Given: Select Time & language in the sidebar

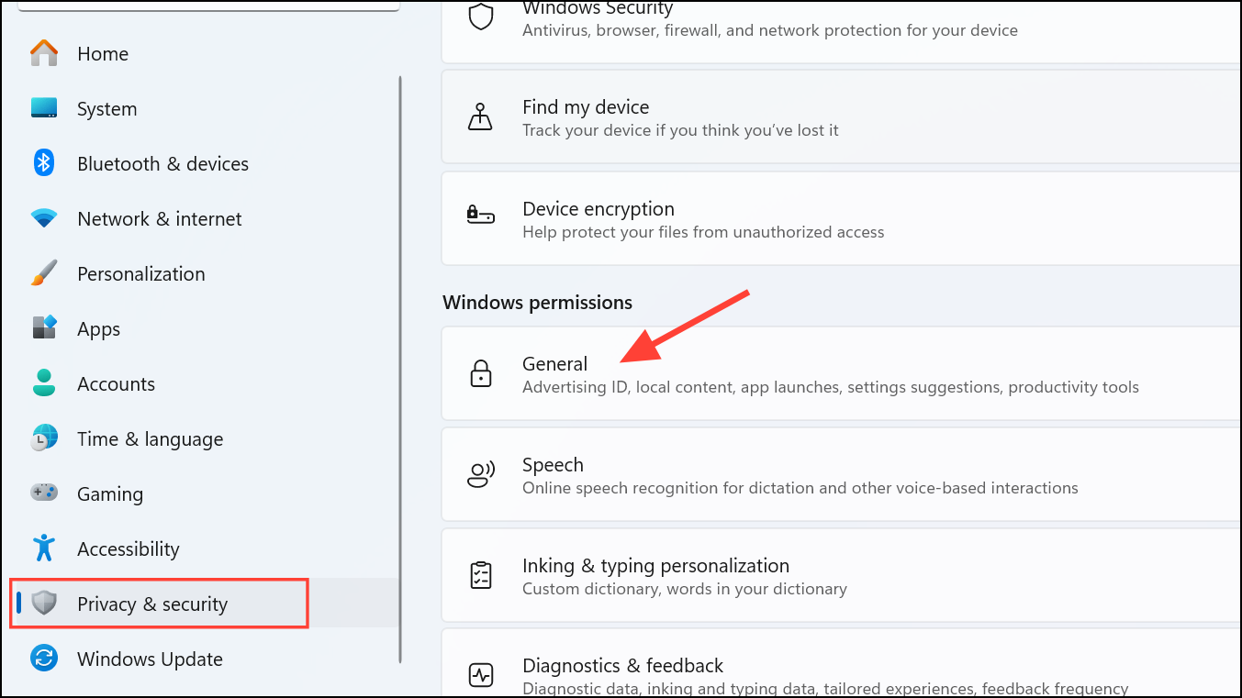Looking at the screenshot, I should [150, 438].
